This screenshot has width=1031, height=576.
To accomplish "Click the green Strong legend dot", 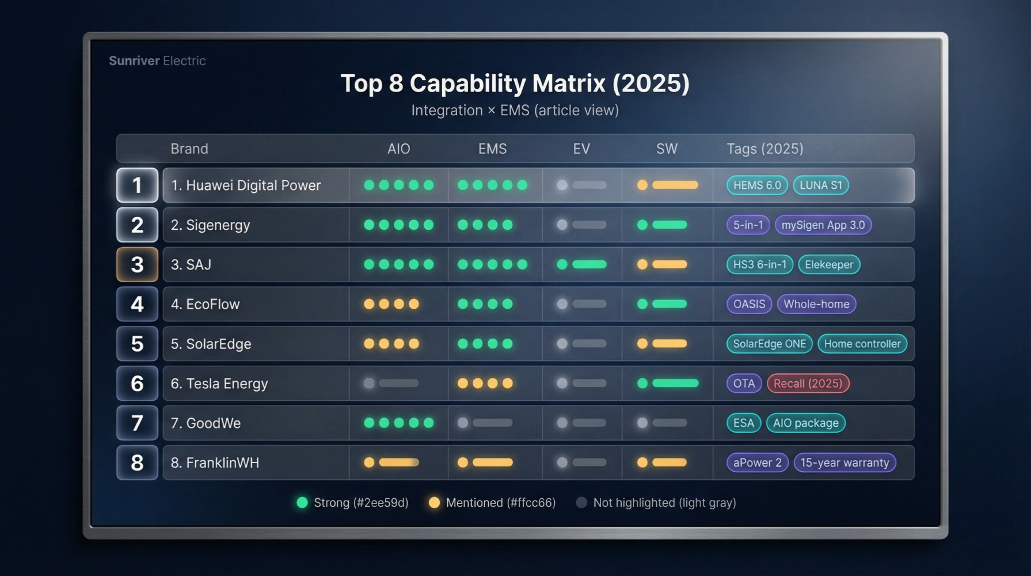I will 302,503.
